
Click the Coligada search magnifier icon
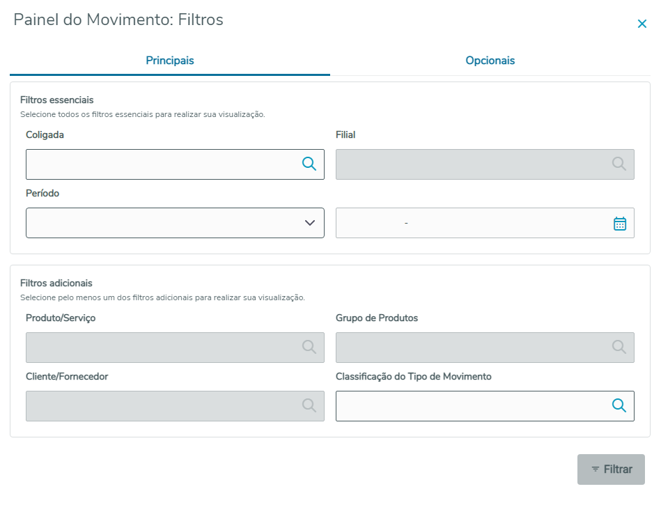[x=309, y=164]
